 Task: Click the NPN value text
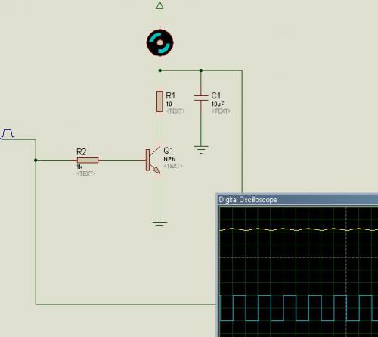[169, 159]
